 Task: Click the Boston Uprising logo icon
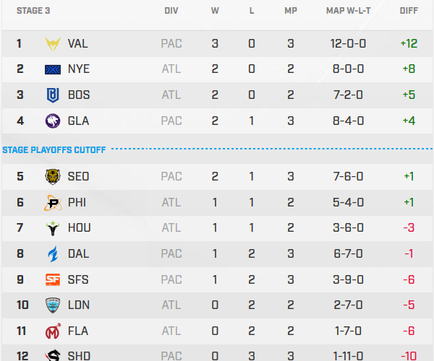53,95
